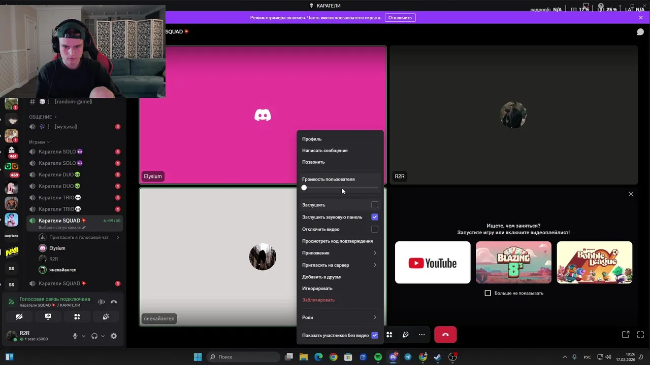This screenshot has width=650, height=365.
Task: Launch YouTube activity card
Action: pyautogui.click(x=433, y=263)
